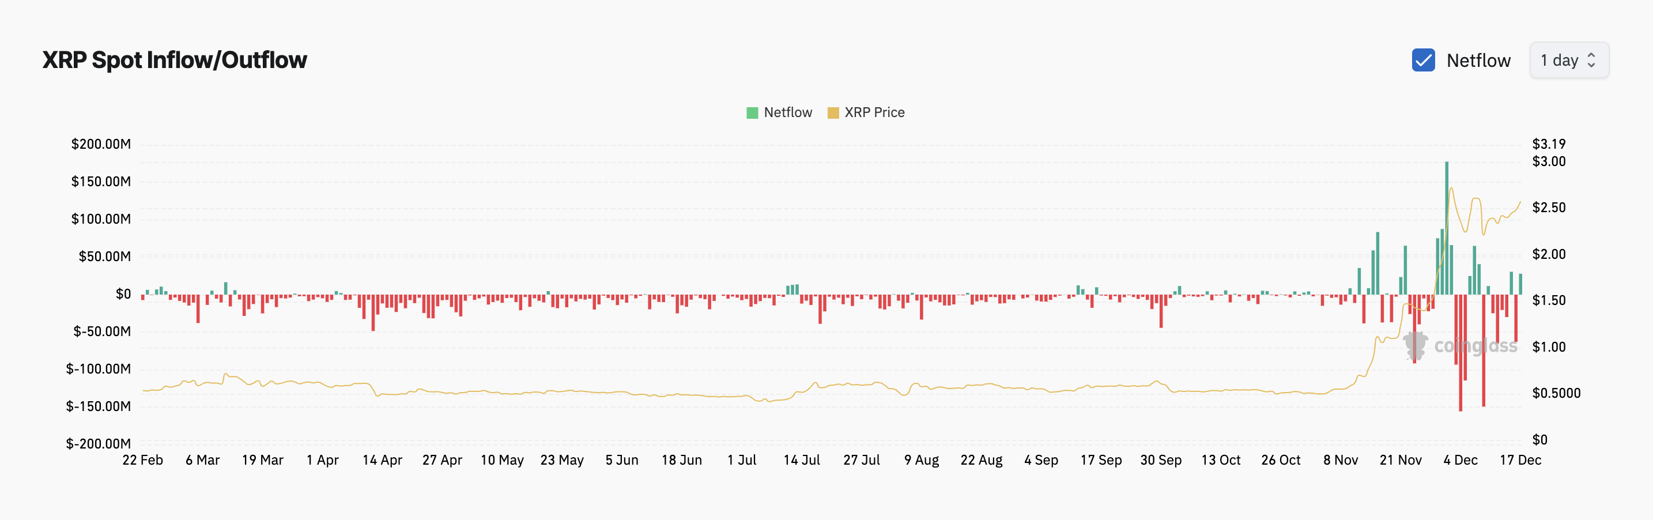Click the 22 Feb date label
Screen dimensions: 1653x520
click(x=142, y=459)
